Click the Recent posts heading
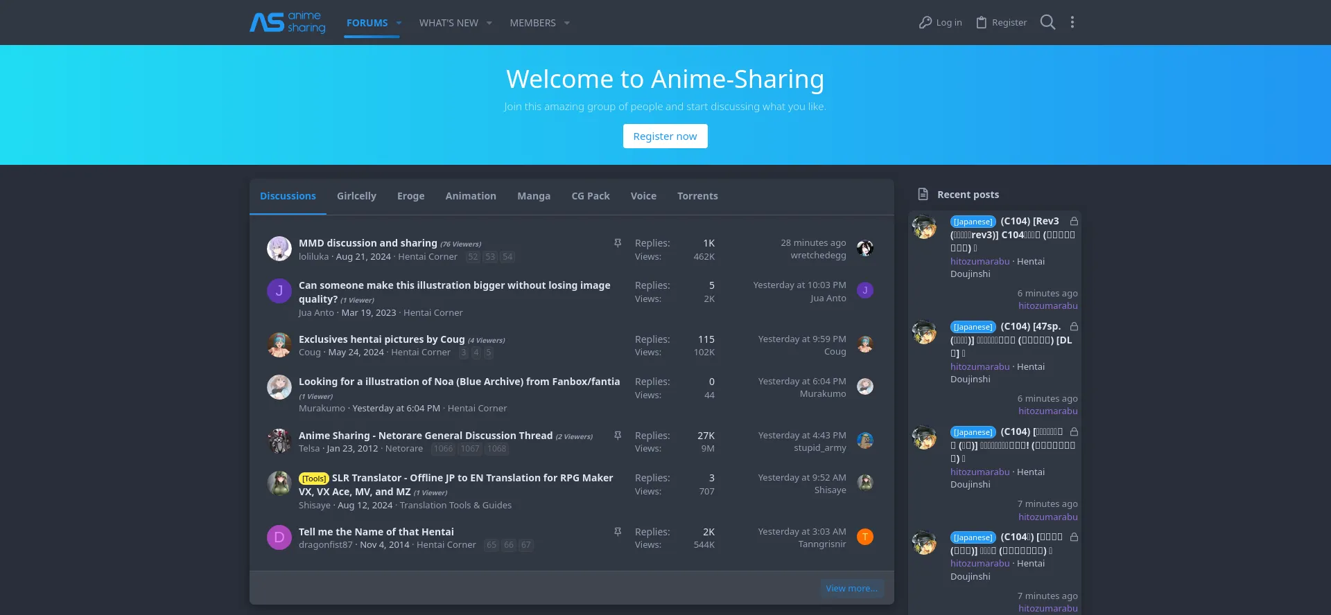This screenshot has height=615, width=1331. coord(968,195)
